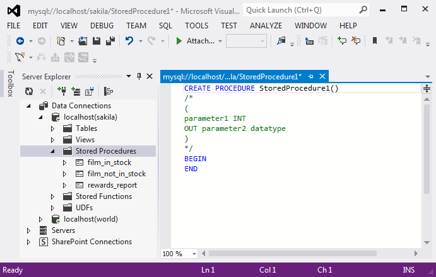
Task: Collapse the Stored Procedures folder
Action: (x=52, y=151)
